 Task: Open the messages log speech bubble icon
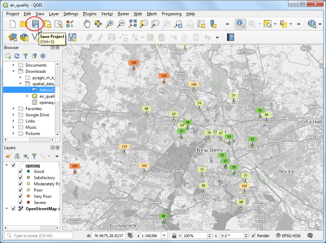pyautogui.click(x=310, y=235)
